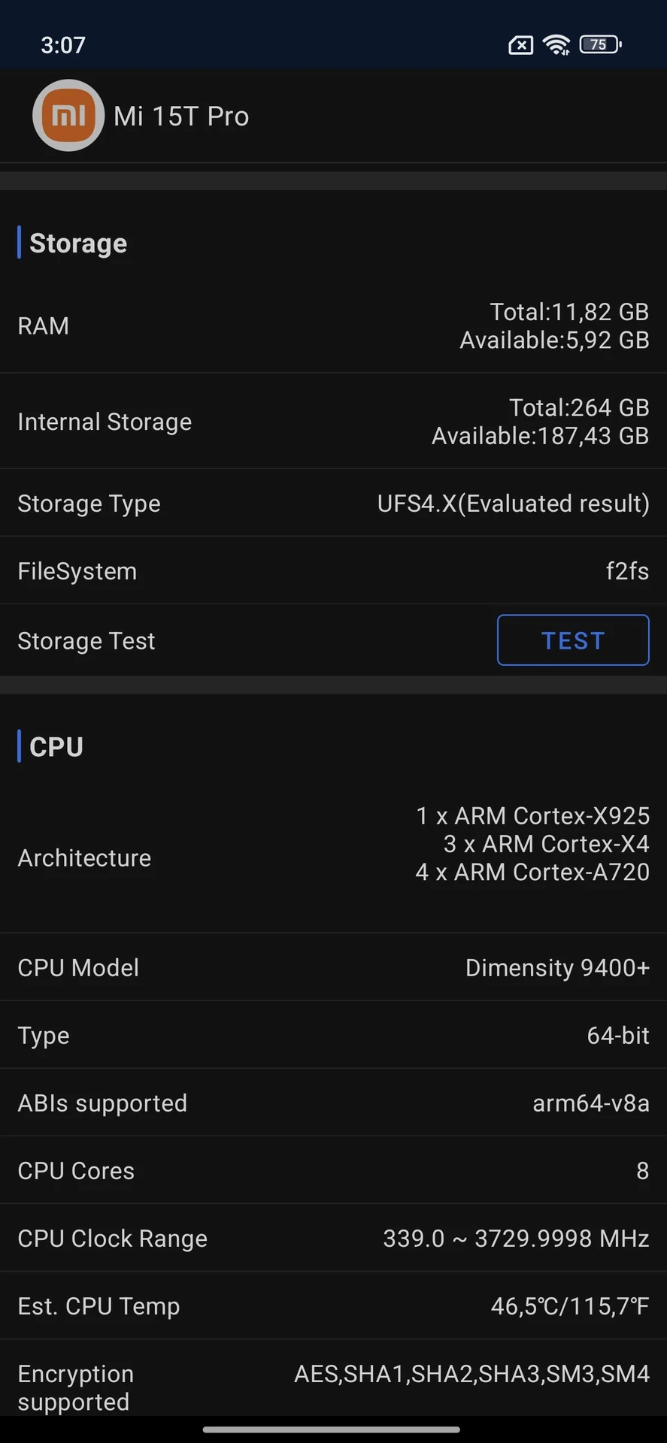667x1443 pixels.
Task: Tap the CPU Model Dimensity 9400+ row
Action: pos(333,968)
